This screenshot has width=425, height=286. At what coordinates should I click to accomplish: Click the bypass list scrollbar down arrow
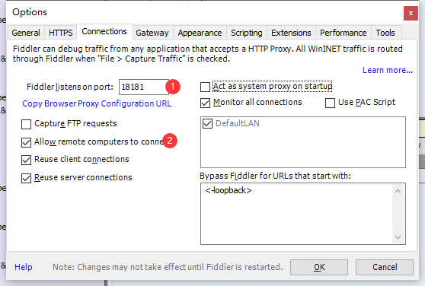click(x=398, y=237)
